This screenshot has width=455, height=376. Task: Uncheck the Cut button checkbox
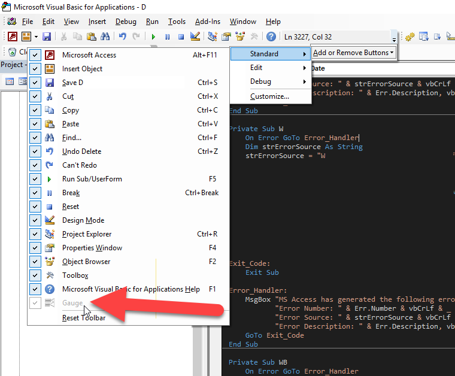35,96
